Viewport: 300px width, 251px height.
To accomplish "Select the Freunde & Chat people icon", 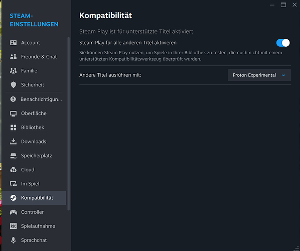I will coord(13,57).
